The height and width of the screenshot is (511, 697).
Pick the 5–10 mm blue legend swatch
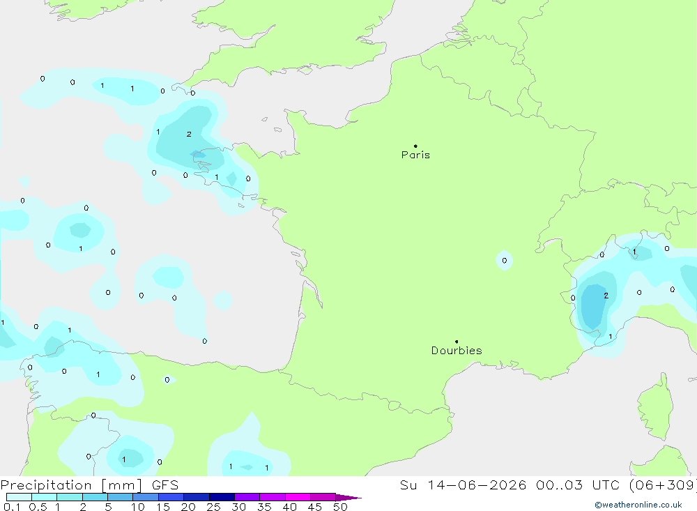point(120,497)
